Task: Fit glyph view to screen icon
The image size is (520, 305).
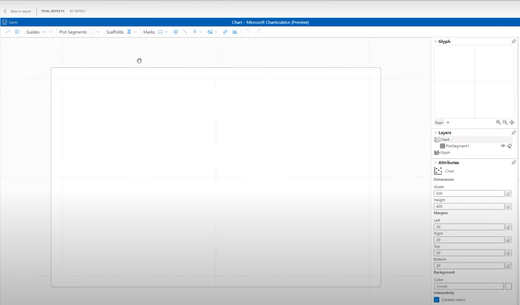Action: point(512,122)
